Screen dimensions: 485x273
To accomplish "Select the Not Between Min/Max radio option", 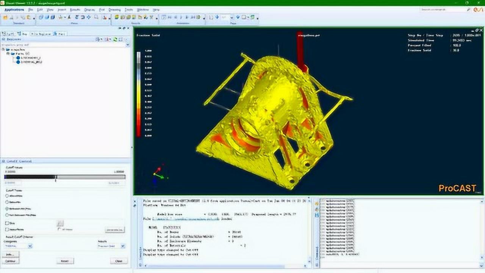I will 7,215.
